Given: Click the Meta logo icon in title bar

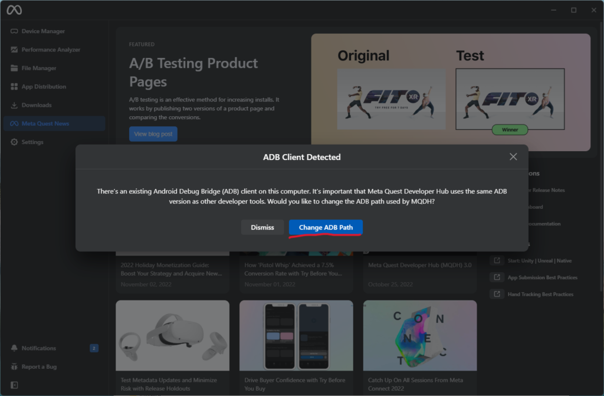Looking at the screenshot, I should coord(14,10).
